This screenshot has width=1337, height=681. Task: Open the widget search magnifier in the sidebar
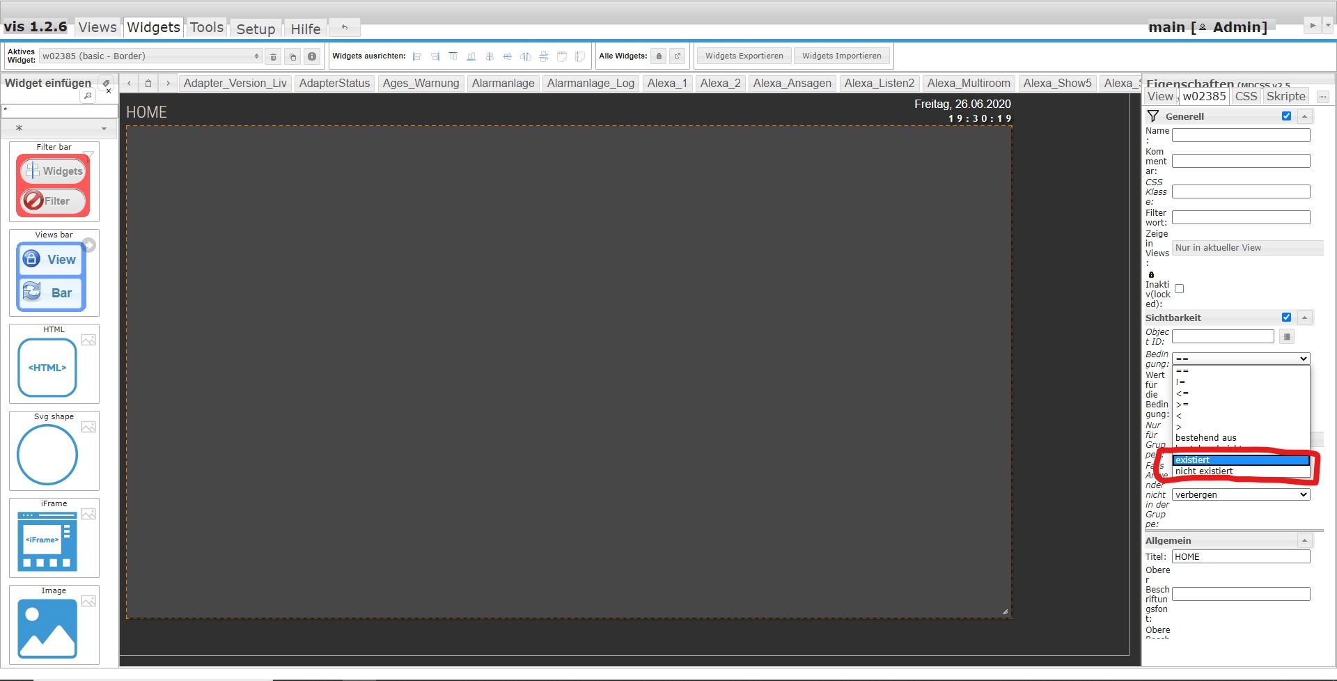pos(88,95)
